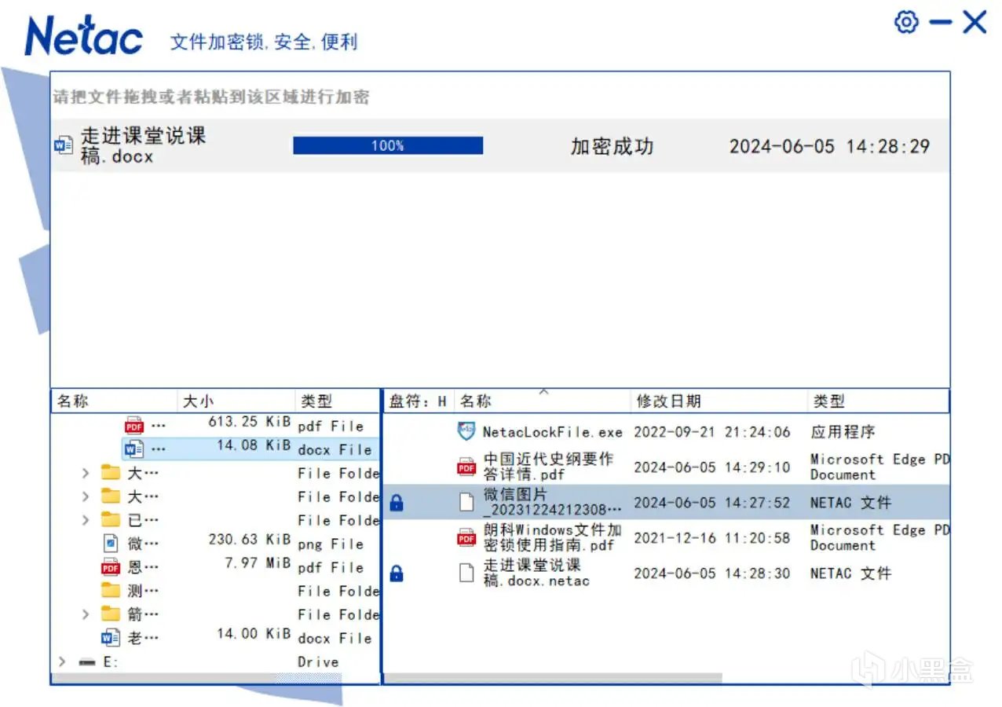Click the 230.63 KiB size cell

249,540
